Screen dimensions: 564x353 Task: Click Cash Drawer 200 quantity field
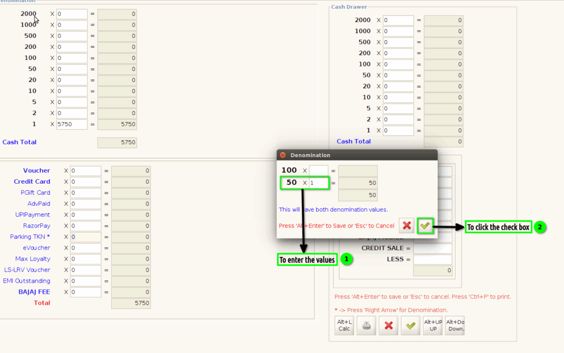coord(398,53)
